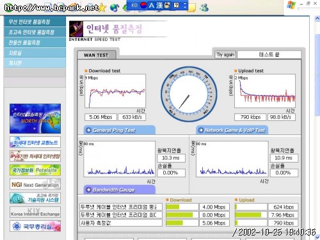This screenshot has width=320, height=240.
Task: Select the 98.8 kB/s upload value
Action: coord(282,117)
